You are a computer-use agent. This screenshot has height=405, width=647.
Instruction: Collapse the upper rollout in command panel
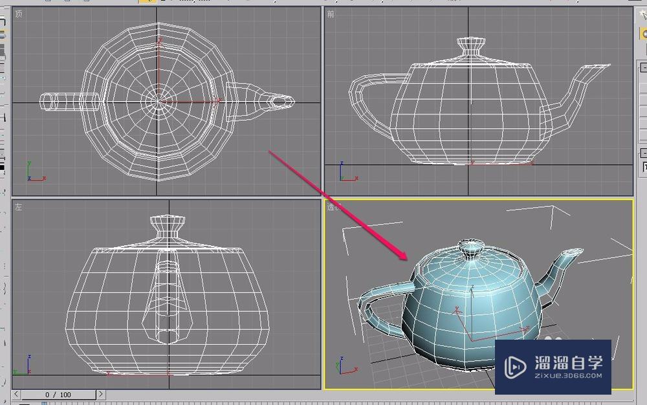[x=643, y=67]
